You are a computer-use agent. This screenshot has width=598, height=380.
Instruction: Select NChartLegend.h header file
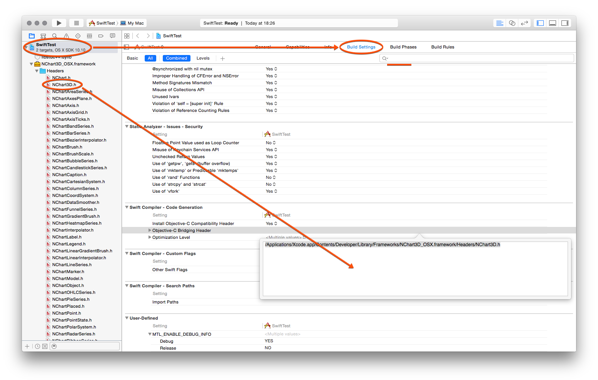(69, 244)
